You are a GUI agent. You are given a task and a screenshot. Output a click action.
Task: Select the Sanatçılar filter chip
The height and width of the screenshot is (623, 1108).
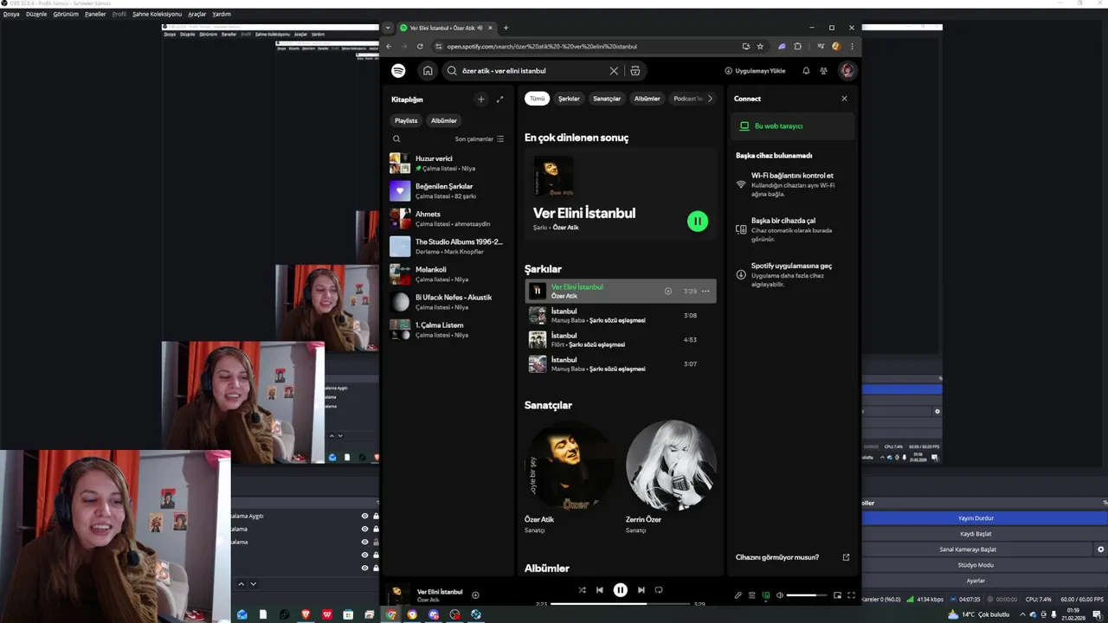click(607, 99)
